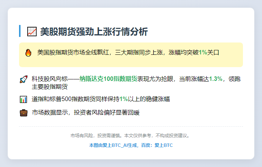262x167 pixels.
Task: Click the blue text 百度：爱上BTC
Action: coord(157,145)
